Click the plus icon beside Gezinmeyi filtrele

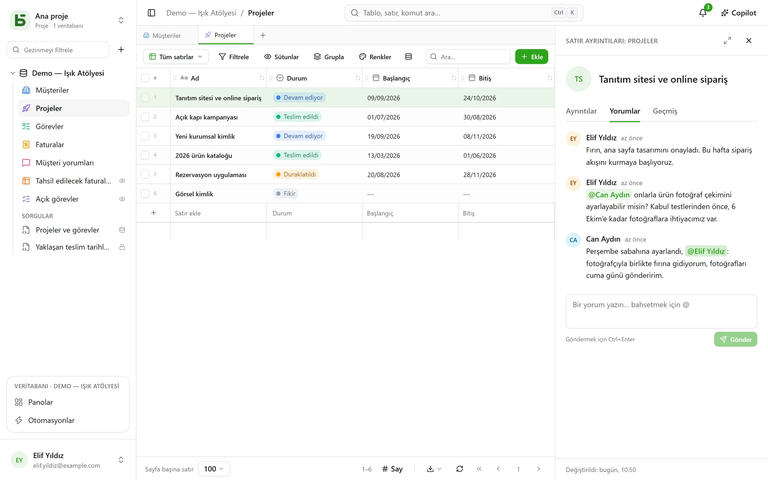tap(121, 50)
